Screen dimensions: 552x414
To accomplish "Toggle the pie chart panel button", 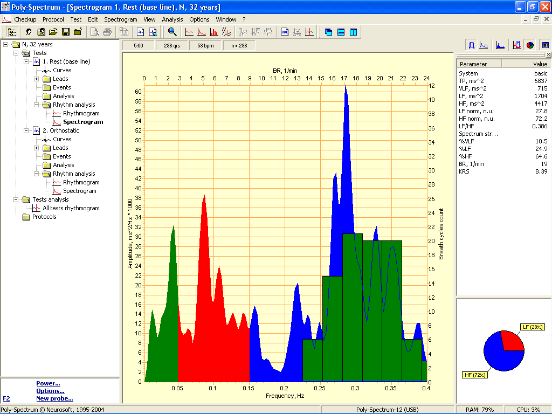I will (530, 45).
